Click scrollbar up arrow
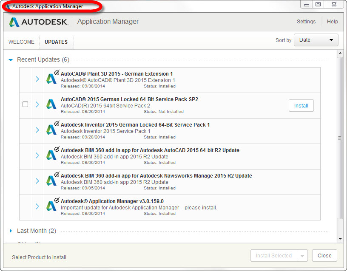 coord(340,53)
